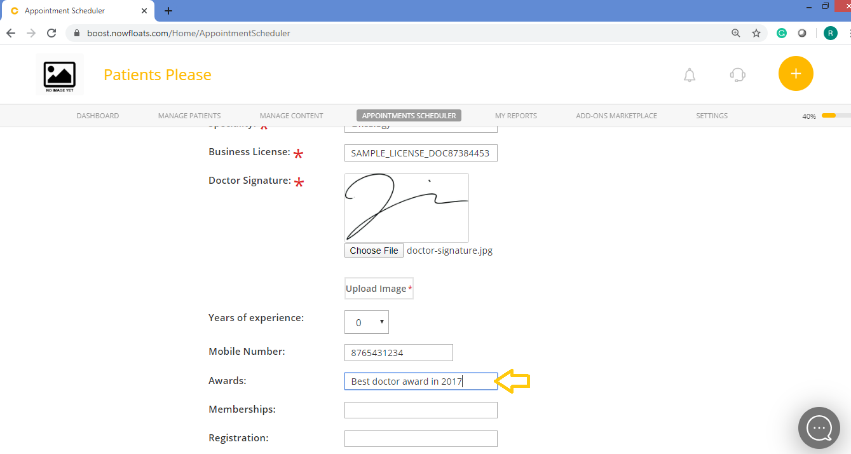Go back with browser back arrow
This screenshot has height=454, width=851.
click(11, 33)
